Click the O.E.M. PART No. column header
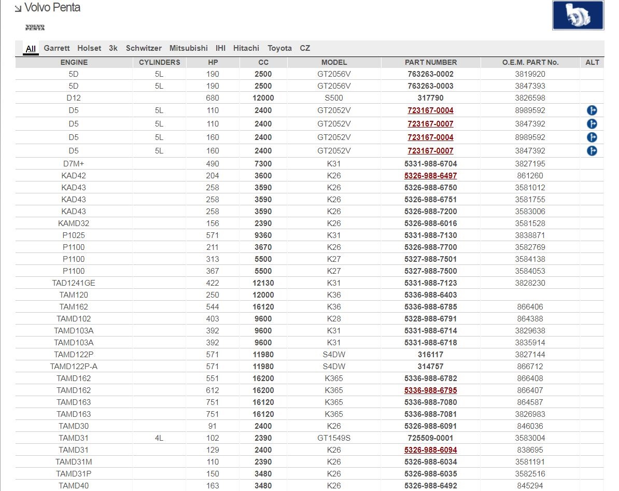Image resolution: width=619 pixels, height=491 pixels. [x=530, y=62]
